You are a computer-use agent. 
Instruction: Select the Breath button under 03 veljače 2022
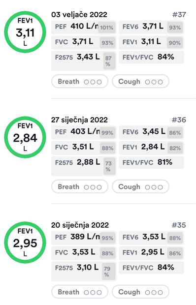(80, 82)
